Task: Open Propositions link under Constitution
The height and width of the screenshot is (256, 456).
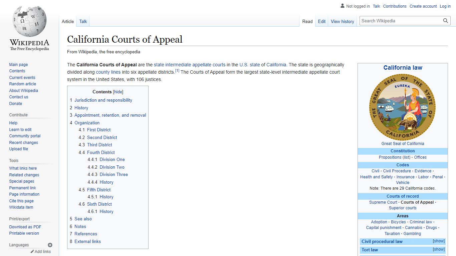Action: coord(390,157)
